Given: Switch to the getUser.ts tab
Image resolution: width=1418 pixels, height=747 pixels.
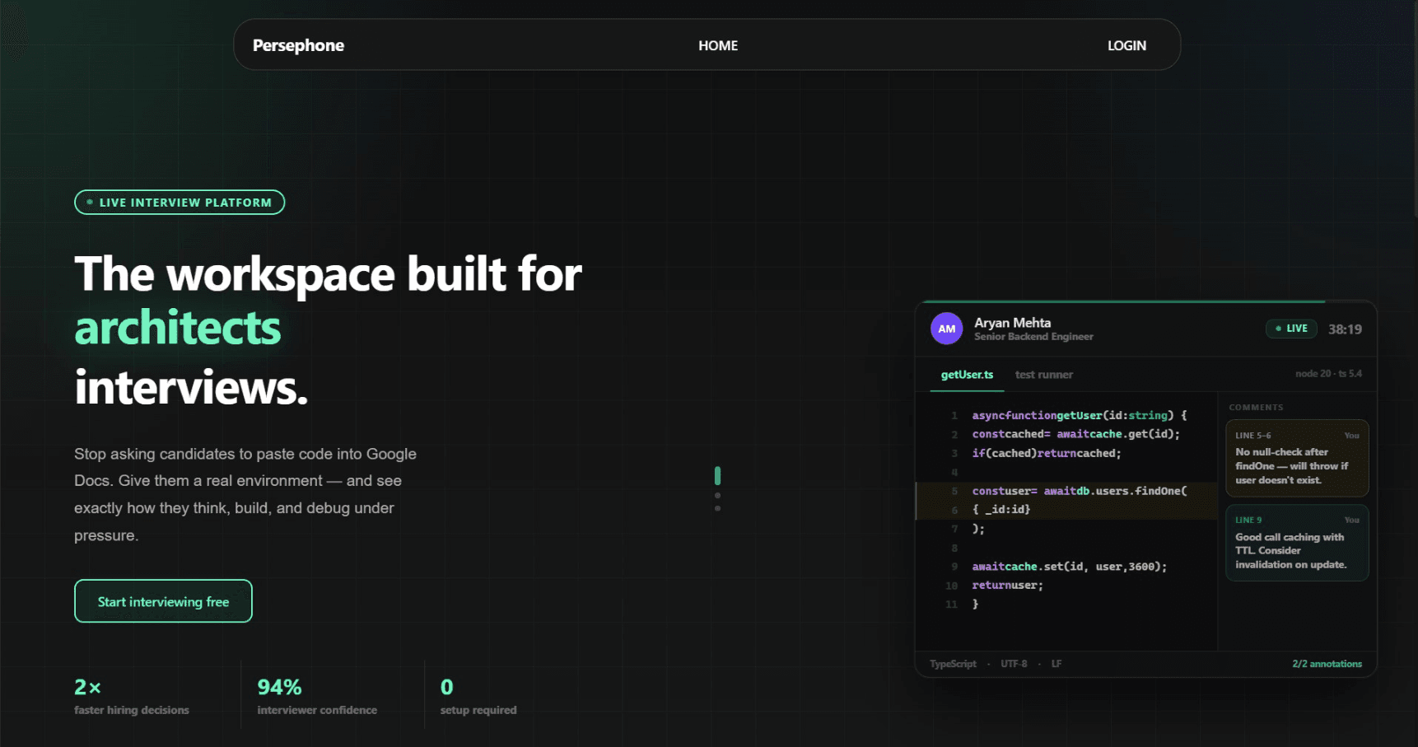Looking at the screenshot, I should (x=967, y=375).
